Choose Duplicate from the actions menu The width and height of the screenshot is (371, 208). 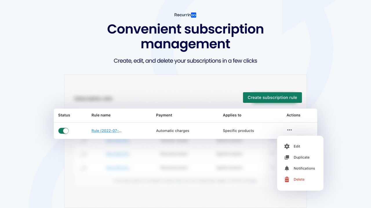(x=301, y=157)
